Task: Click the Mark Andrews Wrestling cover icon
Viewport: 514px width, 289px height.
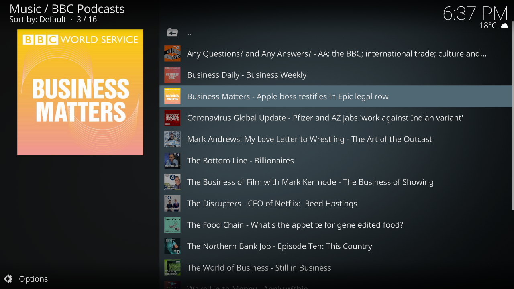Action: [x=172, y=139]
